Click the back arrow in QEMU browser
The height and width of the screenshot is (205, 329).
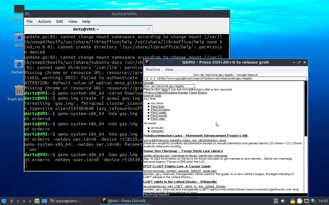(x=147, y=78)
